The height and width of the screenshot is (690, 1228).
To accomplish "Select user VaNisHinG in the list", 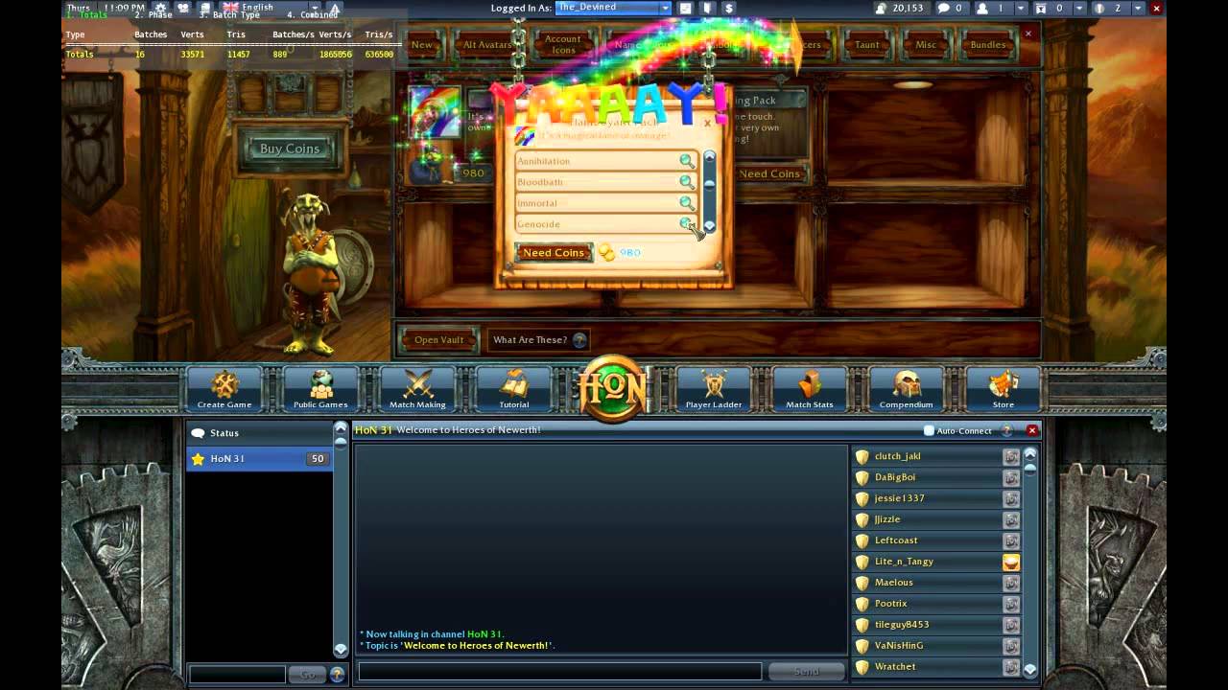I will click(x=936, y=647).
